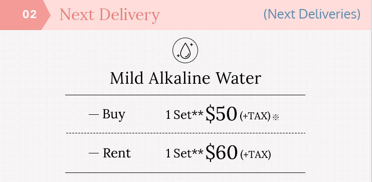Click the Mild Alkaline Water title

(185, 78)
